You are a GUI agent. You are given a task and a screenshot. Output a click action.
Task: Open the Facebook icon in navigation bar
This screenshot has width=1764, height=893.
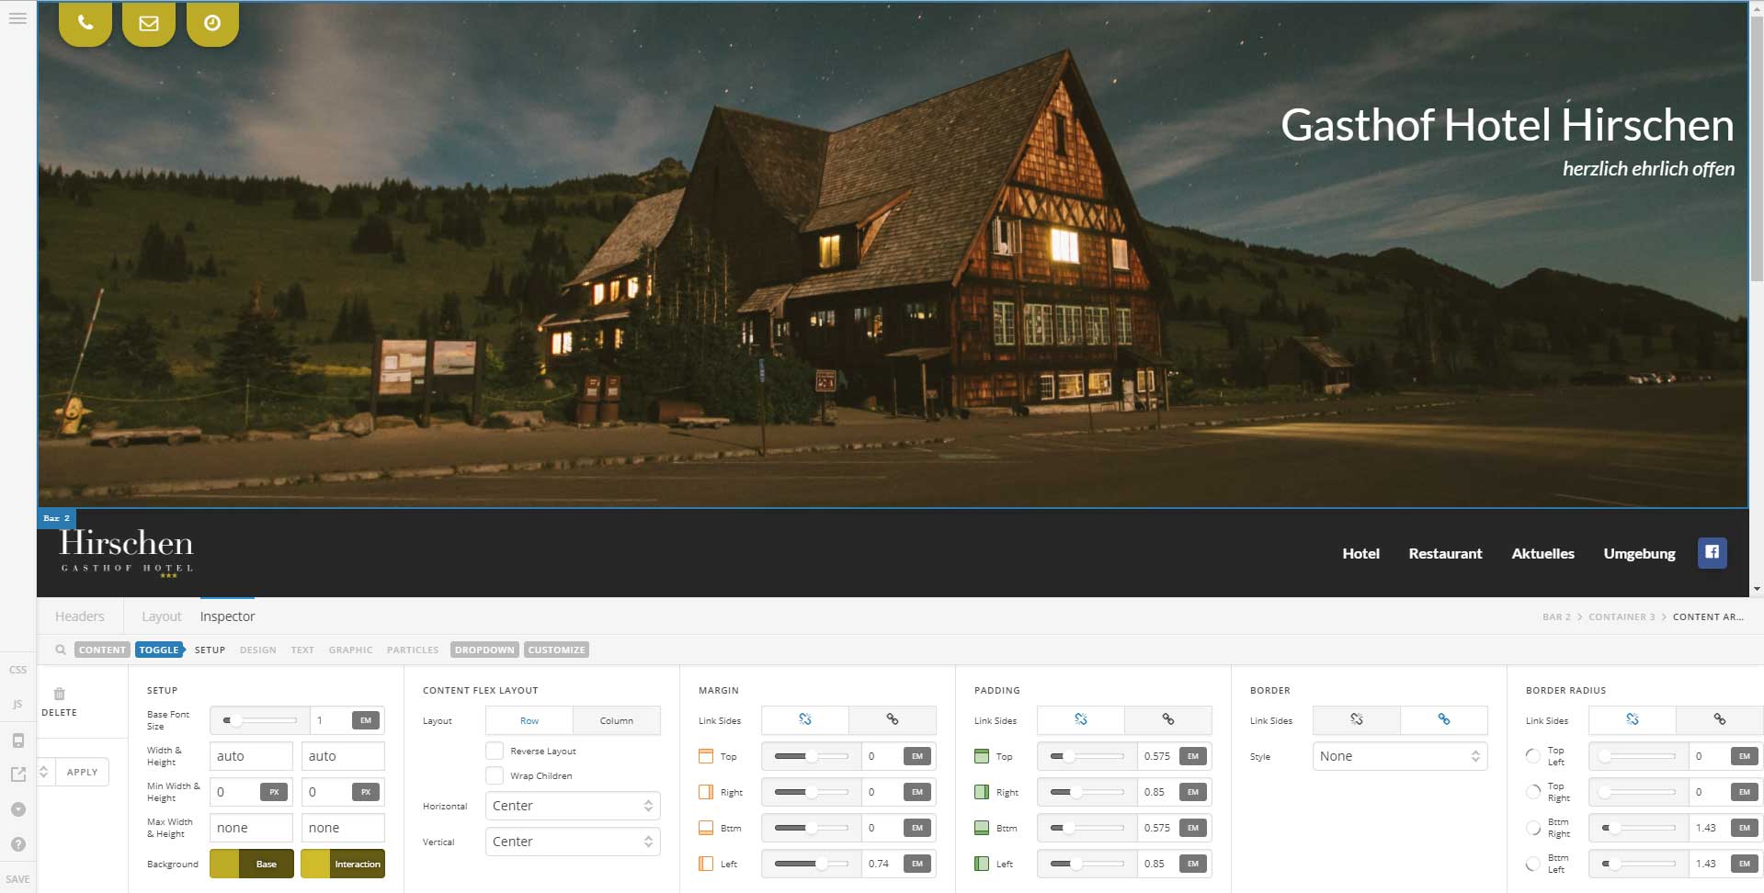tap(1712, 553)
